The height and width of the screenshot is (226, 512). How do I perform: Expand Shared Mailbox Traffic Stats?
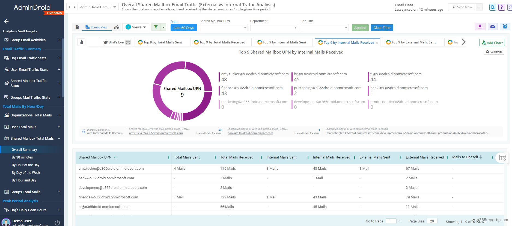point(59,83)
